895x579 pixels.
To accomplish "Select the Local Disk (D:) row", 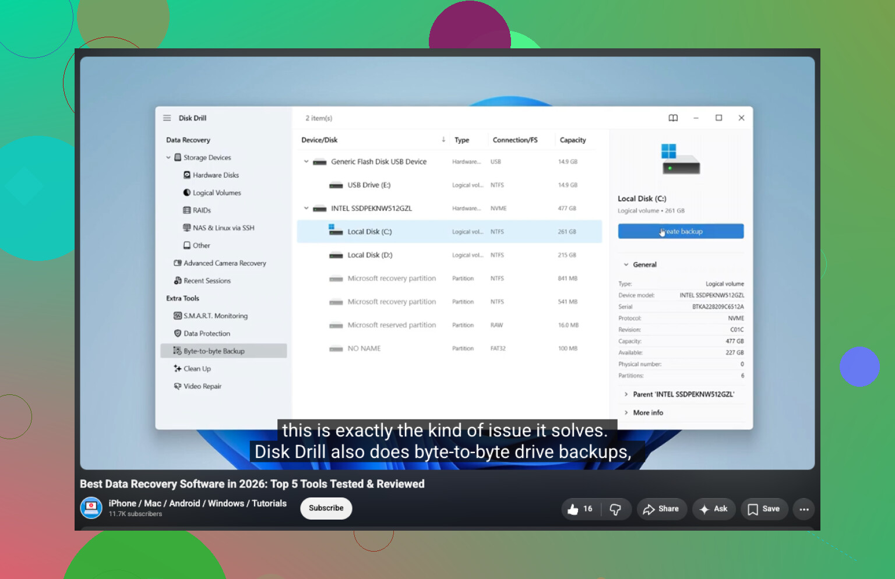I will (x=449, y=255).
